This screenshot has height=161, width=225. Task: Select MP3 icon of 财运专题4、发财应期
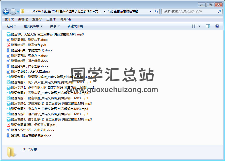click(x=8, y=93)
